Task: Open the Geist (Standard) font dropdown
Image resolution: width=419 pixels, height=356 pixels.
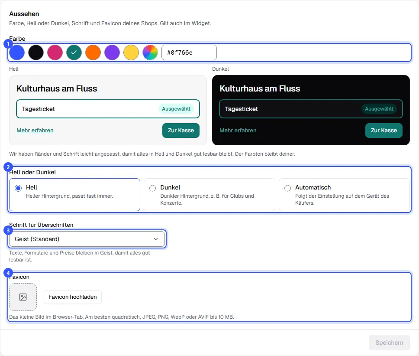Action: [87, 239]
